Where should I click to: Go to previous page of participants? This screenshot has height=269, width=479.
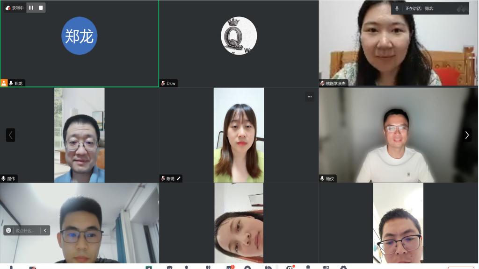tap(10, 135)
